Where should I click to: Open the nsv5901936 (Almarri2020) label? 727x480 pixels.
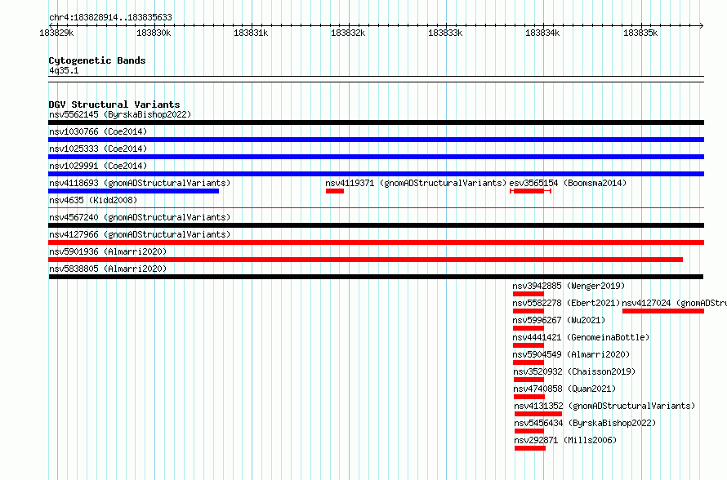click(108, 251)
